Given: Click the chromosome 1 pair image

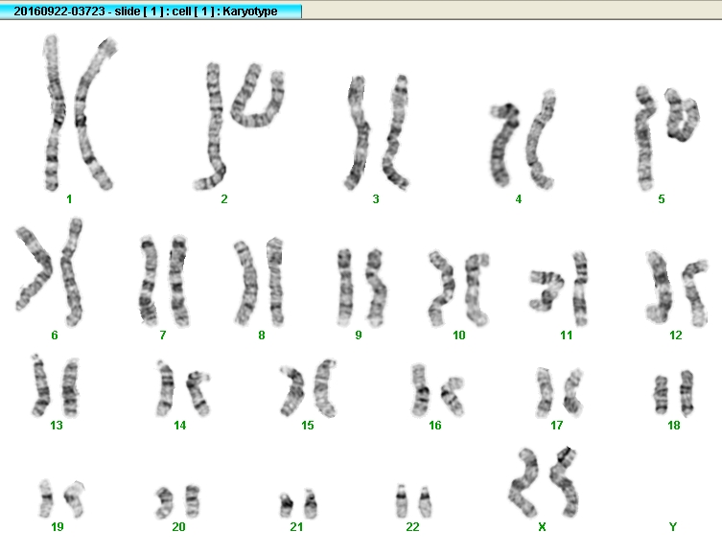Looking at the screenshot, I should pyautogui.click(x=80, y=113).
